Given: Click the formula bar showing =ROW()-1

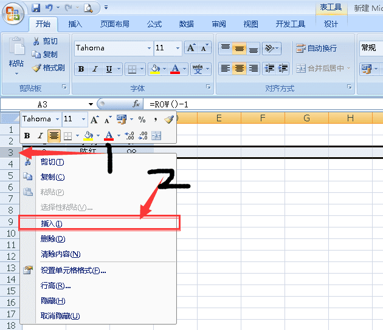Looking at the screenshot, I should pyautogui.click(x=263, y=104).
